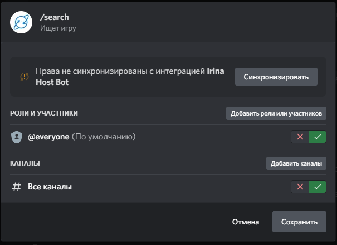This screenshot has width=337, height=245.
Task: Click the КАНАЛЫ section header
Action: click(x=25, y=163)
